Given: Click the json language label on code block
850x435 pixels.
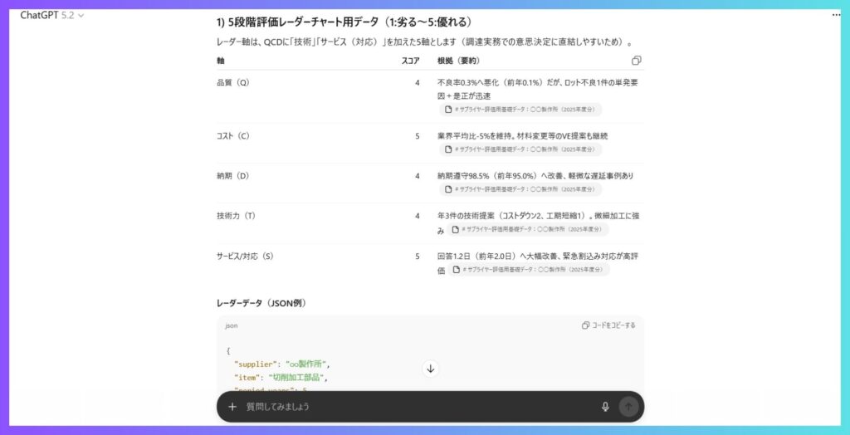Looking at the screenshot, I should 232,325.
